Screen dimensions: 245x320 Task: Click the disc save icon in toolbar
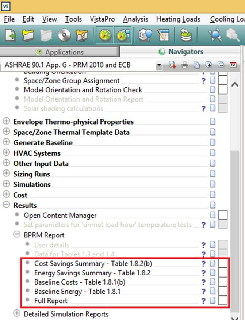64,35
